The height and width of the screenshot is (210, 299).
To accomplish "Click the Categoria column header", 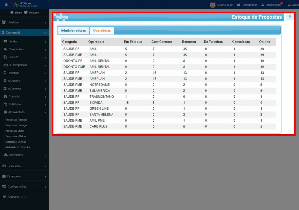I will 69,42.
